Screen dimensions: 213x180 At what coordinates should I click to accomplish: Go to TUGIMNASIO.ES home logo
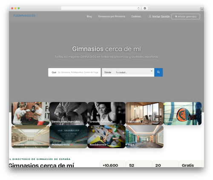pos(24,16)
